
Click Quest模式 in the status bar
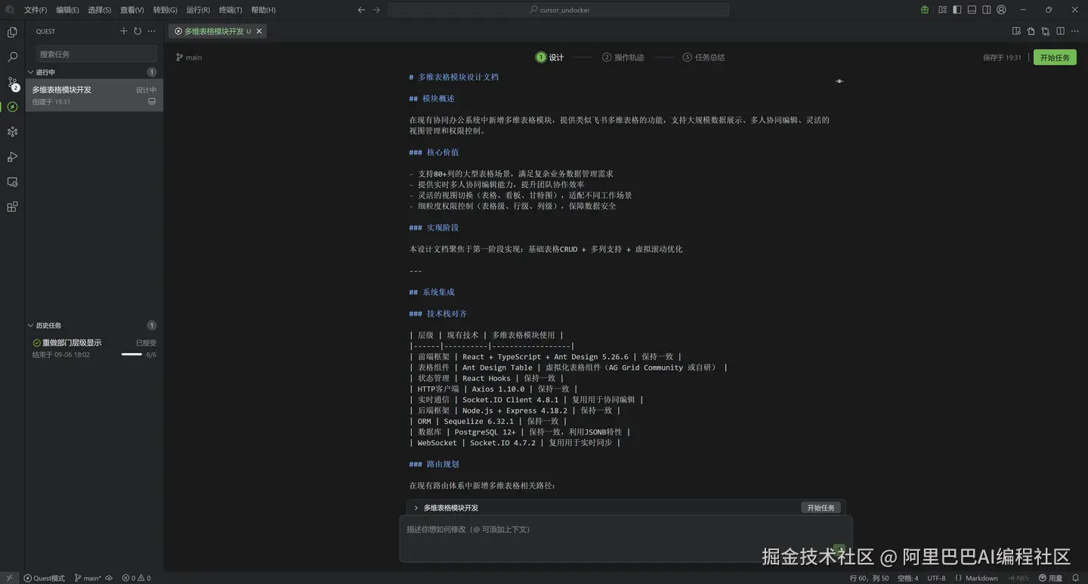coord(44,578)
